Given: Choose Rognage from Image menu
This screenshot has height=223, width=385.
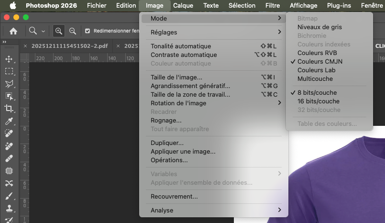Looking at the screenshot, I should [214, 120].
